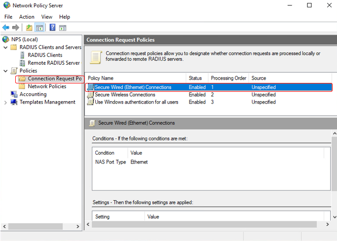Viewport: 337px width, 241px height.
Task: Click the Back arrow toolbar icon
Action: pyautogui.click(x=6, y=27)
